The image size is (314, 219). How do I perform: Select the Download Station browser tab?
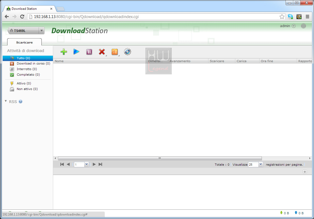click(29, 9)
